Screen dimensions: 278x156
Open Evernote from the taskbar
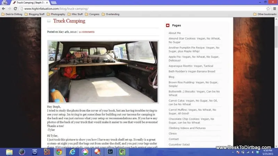pyautogui.click(x=122, y=152)
